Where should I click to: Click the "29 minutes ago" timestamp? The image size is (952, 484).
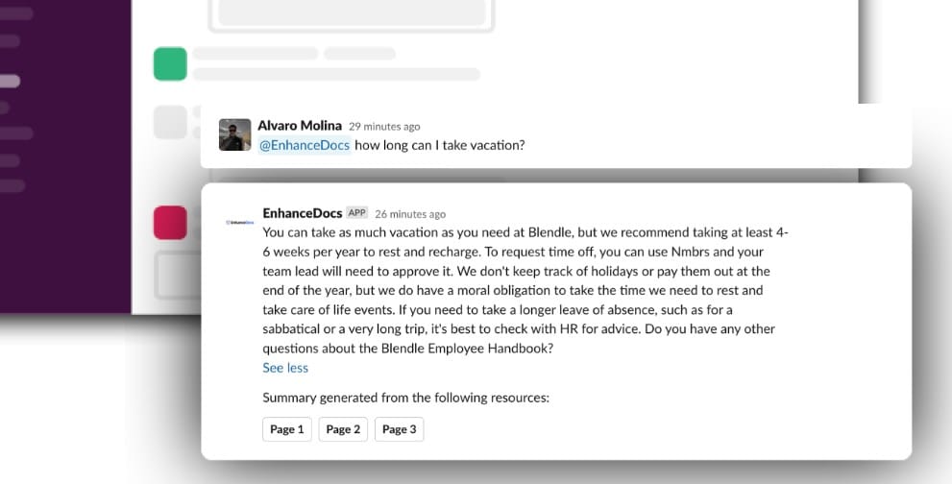(x=384, y=127)
